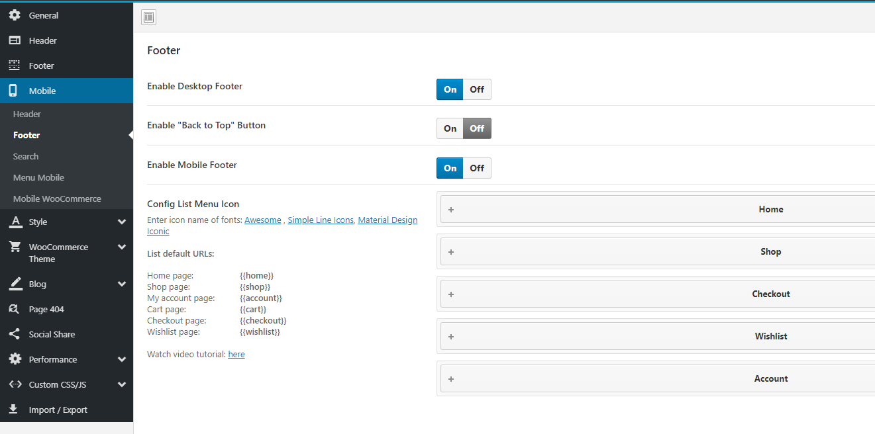Open the Simple Line Icons link
The height and width of the screenshot is (434, 875).
coord(321,220)
